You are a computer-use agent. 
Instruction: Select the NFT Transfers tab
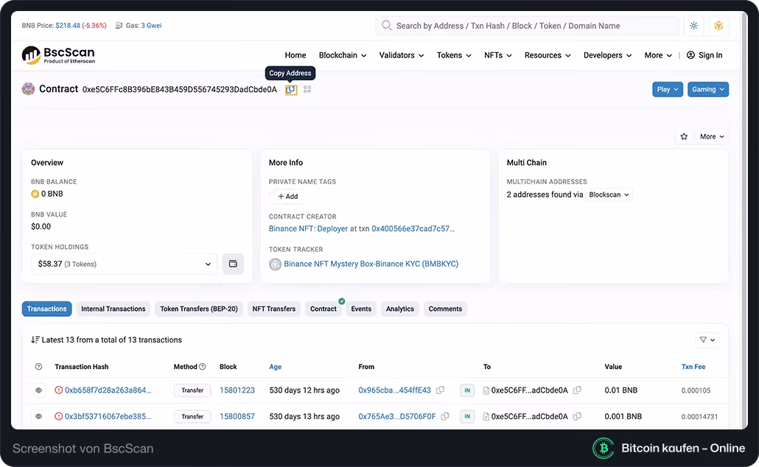tap(274, 309)
